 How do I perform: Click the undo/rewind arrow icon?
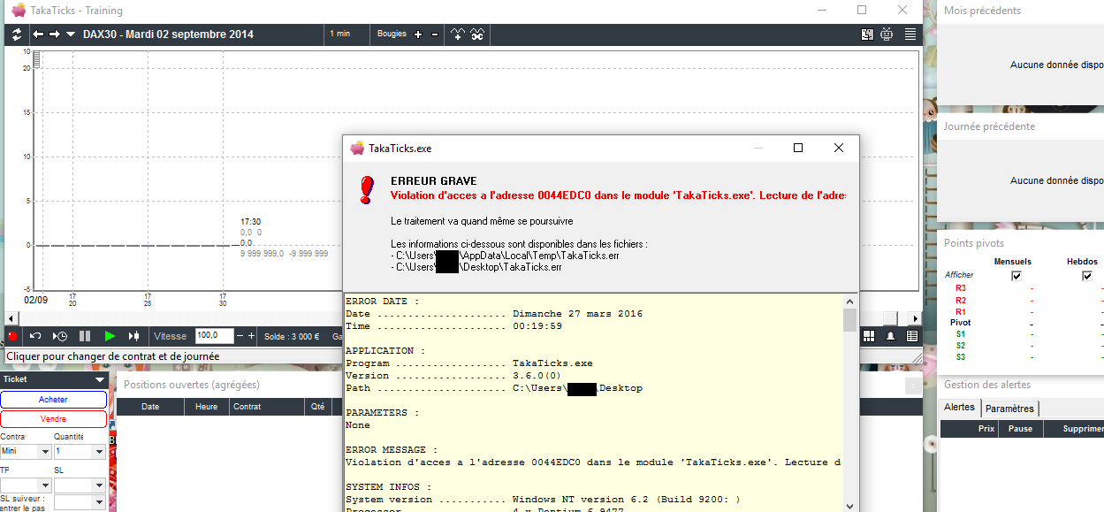click(x=36, y=336)
